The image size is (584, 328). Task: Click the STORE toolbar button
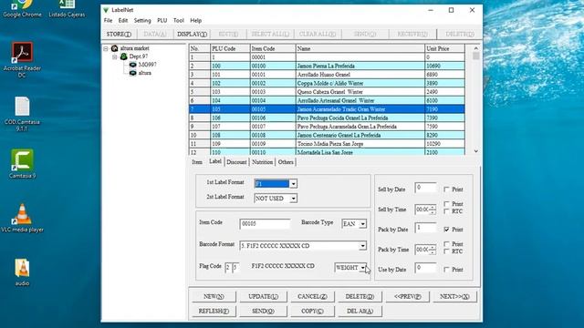point(119,35)
